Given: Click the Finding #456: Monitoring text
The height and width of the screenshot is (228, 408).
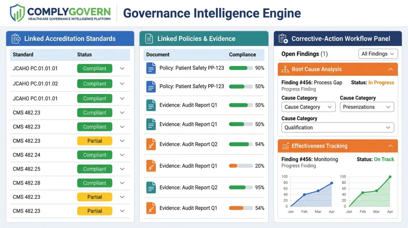Looking at the screenshot, I should click(310, 159).
